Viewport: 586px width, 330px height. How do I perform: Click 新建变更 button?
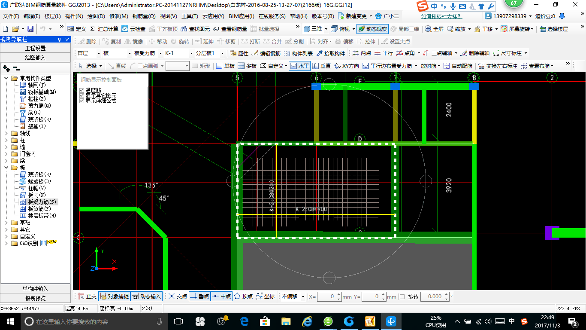click(x=352, y=16)
